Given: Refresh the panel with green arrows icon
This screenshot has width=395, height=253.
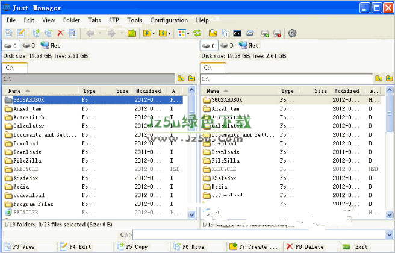Looking at the screenshot, I should pos(197,33).
